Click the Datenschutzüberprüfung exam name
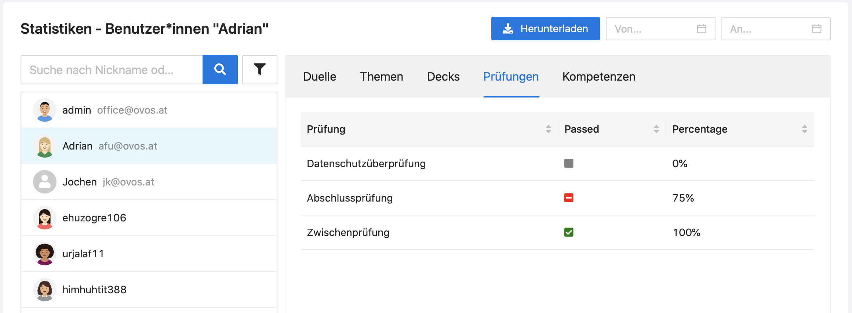852x313 pixels. pyautogui.click(x=366, y=164)
